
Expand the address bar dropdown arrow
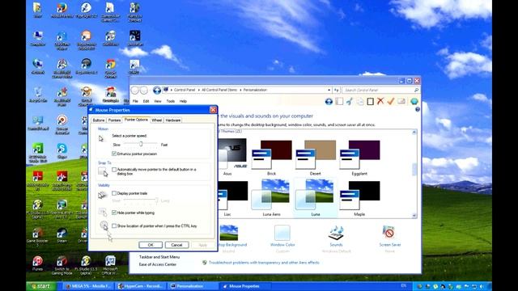tap(329, 90)
